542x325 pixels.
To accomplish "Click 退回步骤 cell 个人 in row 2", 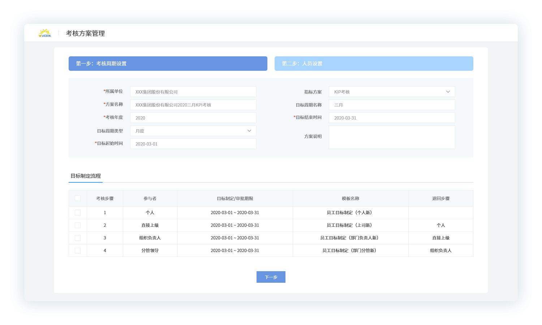I will click(x=441, y=225).
